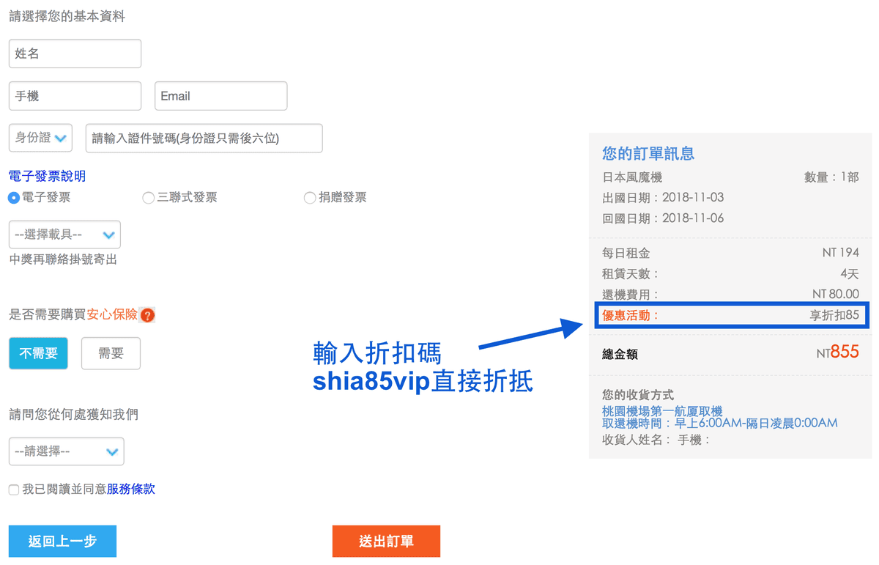Go back using 返回上一步
879x565 pixels.
coord(62,541)
